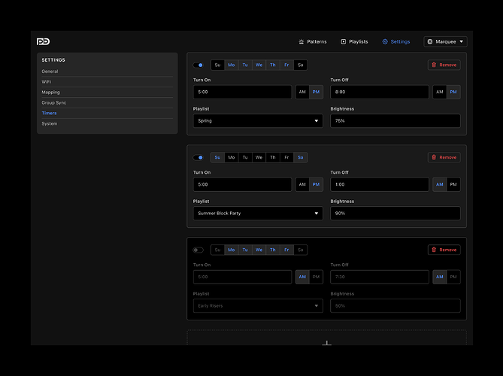Viewport: 503px width, 376px height.
Task: Expand the Marquee device dropdown
Action: pyautogui.click(x=445, y=41)
